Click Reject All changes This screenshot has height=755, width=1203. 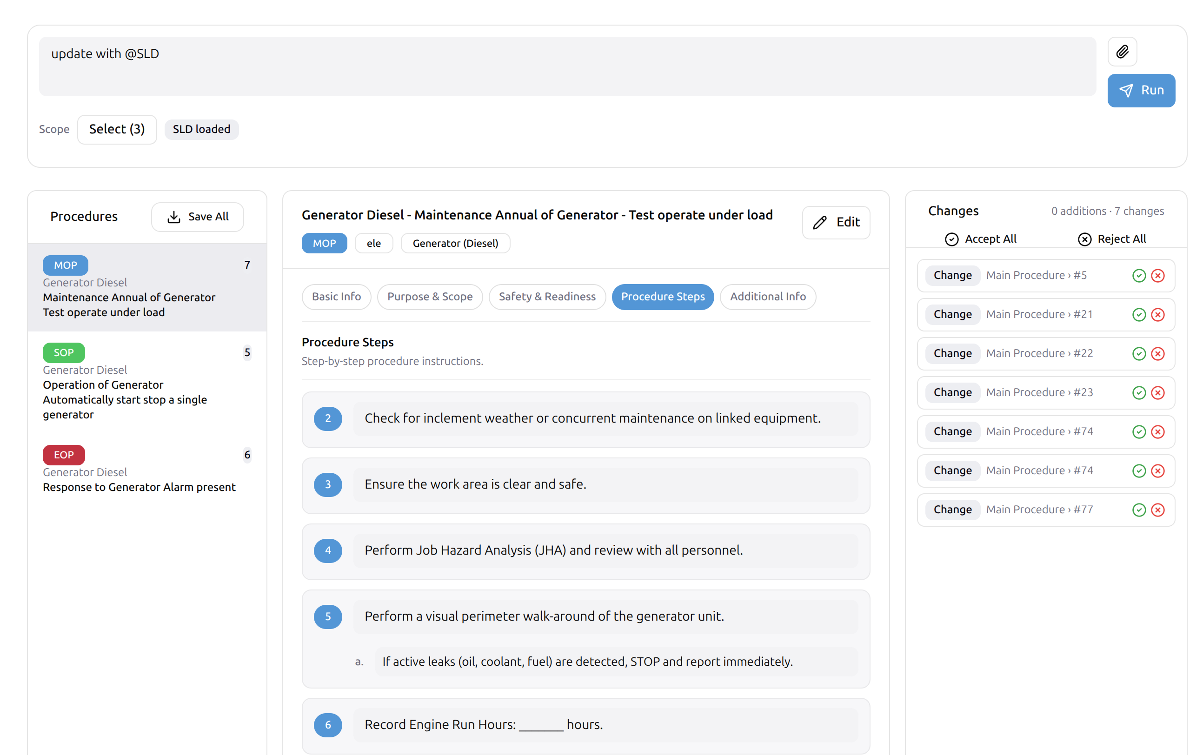pos(1111,238)
